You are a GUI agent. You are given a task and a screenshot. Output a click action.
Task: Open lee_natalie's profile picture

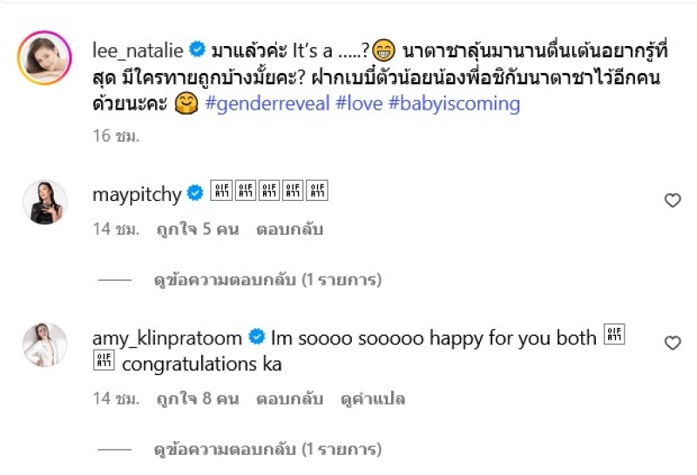pos(44,58)
